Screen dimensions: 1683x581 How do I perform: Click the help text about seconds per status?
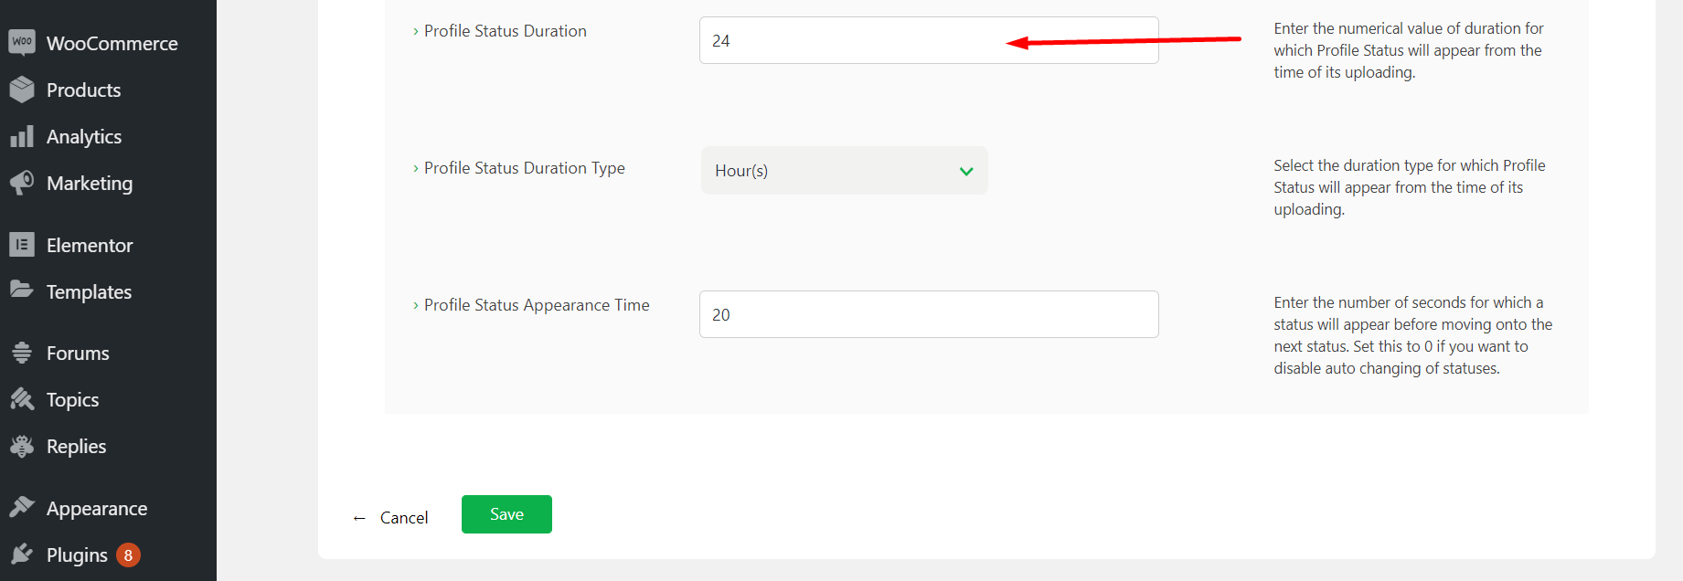coord(1413,335)
